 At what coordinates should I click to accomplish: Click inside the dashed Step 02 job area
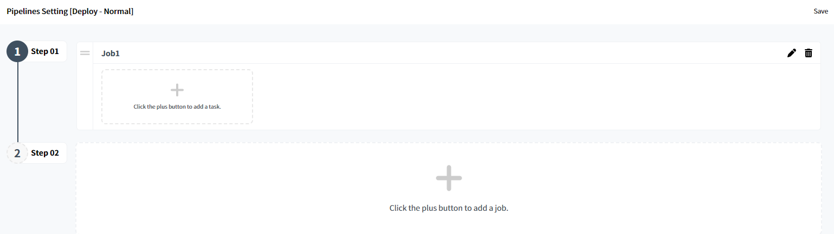pyautogui.click(x=449, y=188)
